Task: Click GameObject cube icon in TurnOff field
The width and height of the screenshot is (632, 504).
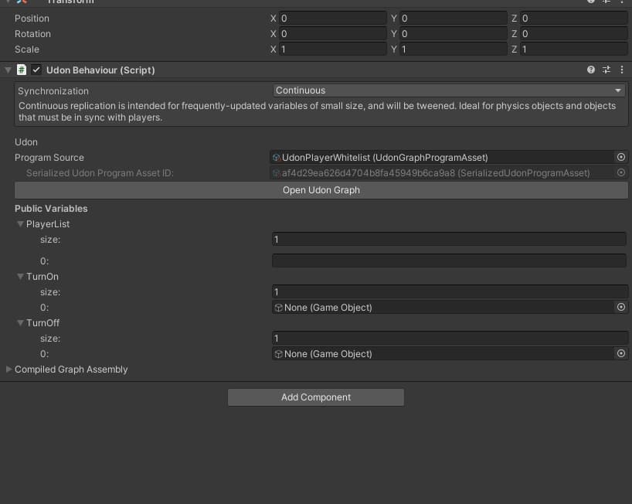Action: point(278,354)
